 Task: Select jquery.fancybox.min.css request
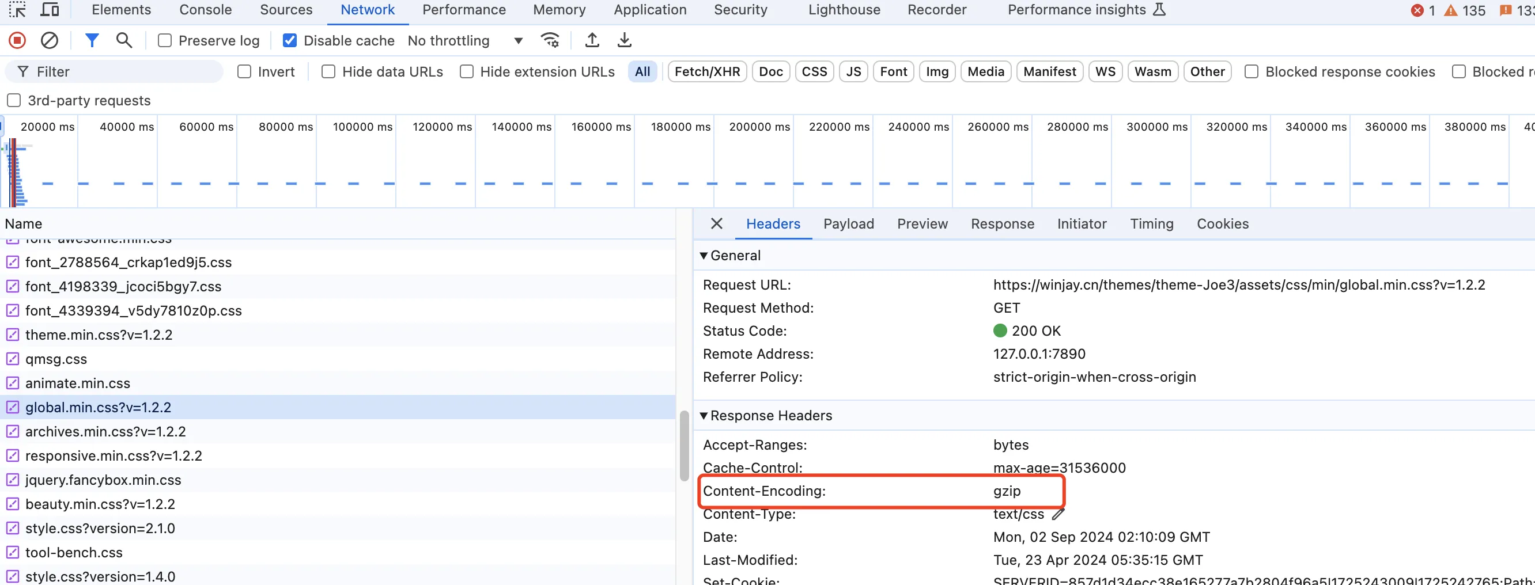(x=337, y=480)
